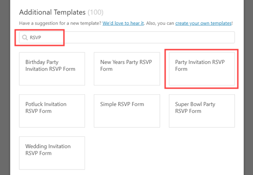The image size is (253, 175).
Task: Select Potluck Invitation RSVP Form template
Action: click(52, 111)
